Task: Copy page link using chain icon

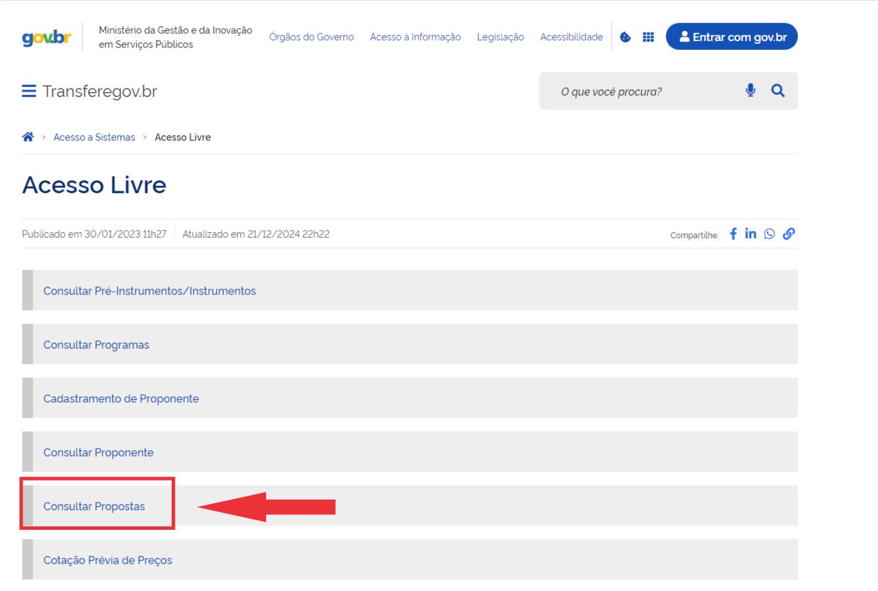Action: coord(788,233)
